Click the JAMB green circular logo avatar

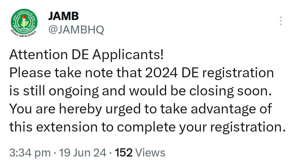[x=24, y=22]
